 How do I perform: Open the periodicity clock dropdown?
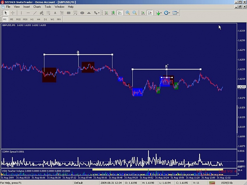coord(167,13)
